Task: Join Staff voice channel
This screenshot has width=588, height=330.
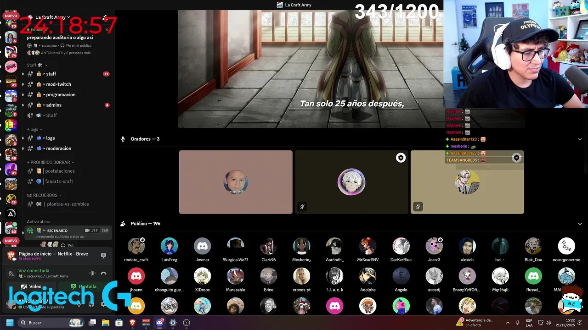Action: [x=68, y=115]
